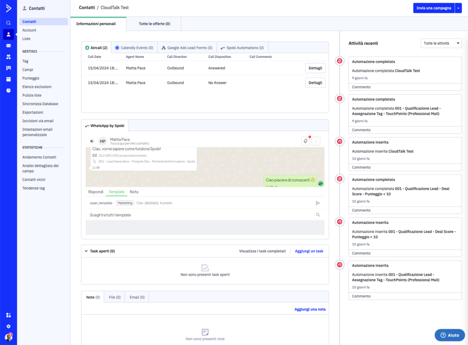The image size is (468, 345).
Task: Expand the Invia una campagna arrow
Action: click(458, 8)
